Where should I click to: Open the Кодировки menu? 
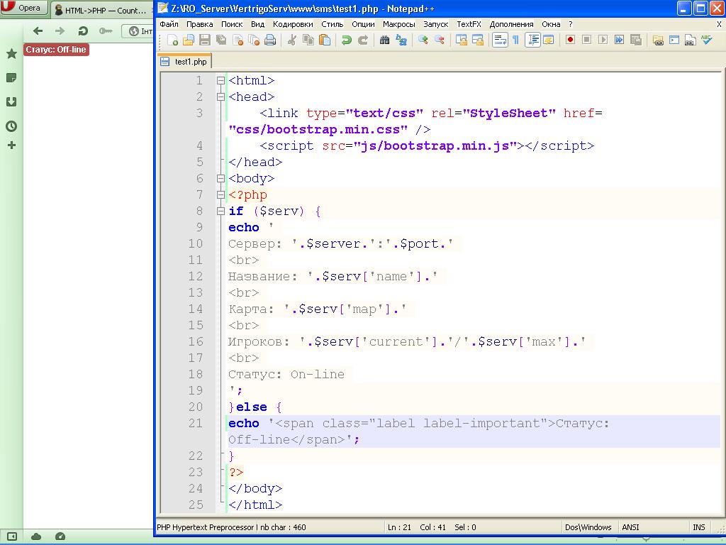(293, 24)
